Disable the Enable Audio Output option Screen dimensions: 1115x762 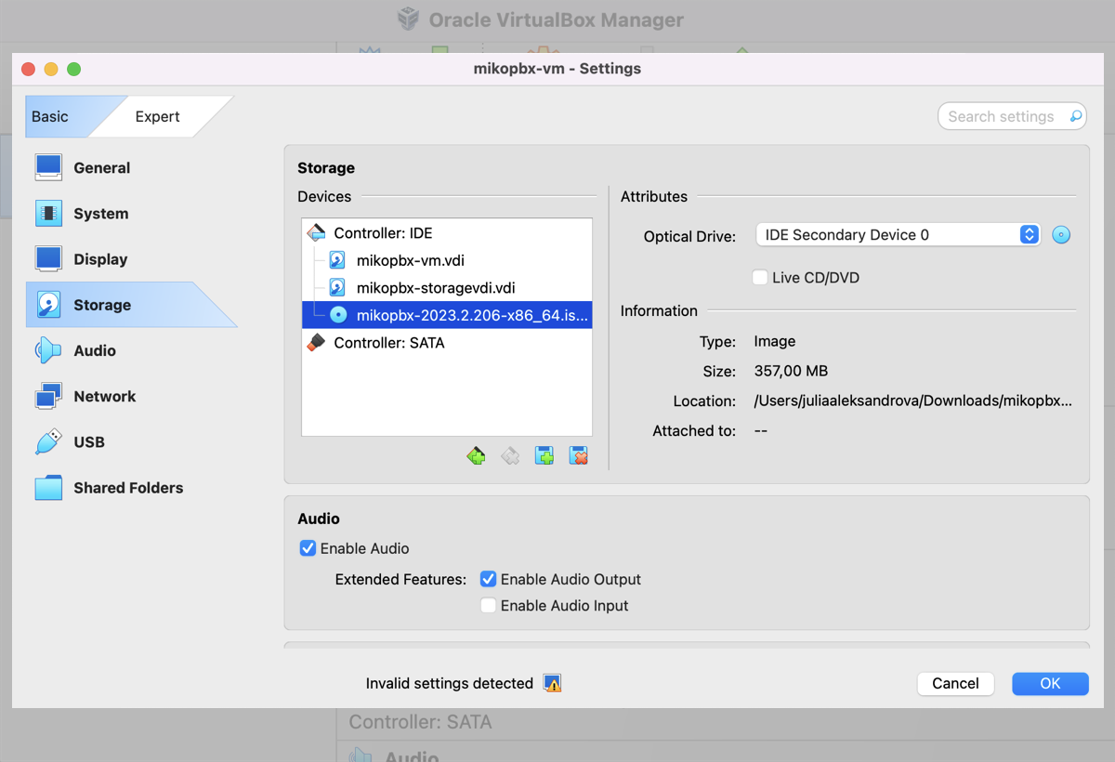point(488,579)
